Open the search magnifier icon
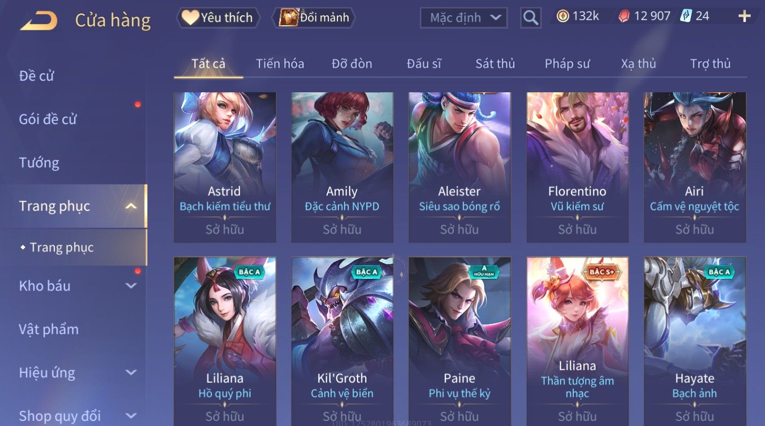 pyautogui.click(x=531, y=18)
